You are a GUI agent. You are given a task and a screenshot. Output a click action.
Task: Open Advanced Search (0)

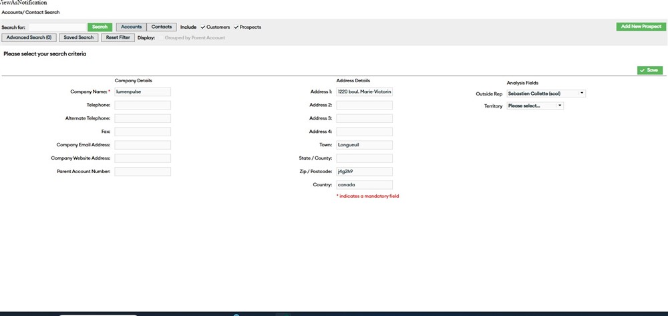[x=29, y=38]
